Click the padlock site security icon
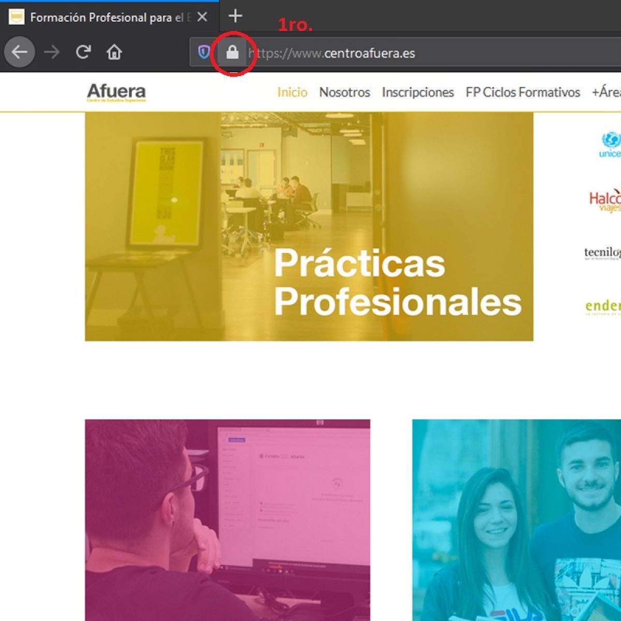 tap(232, 52)
